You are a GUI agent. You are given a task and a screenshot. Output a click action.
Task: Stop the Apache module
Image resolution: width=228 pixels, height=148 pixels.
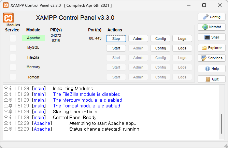coord(116,39)
